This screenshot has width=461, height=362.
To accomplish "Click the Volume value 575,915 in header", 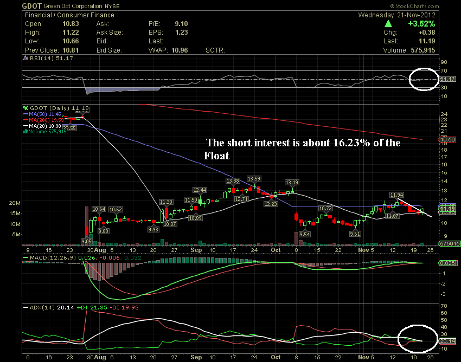I will pos(423,50).
